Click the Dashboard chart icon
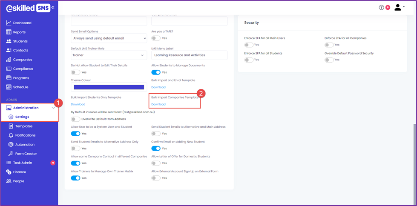 coord(9,23)
